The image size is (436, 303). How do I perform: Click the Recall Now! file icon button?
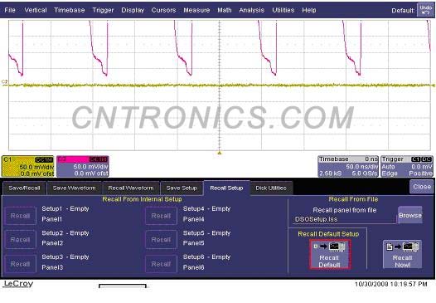[402, 254]
